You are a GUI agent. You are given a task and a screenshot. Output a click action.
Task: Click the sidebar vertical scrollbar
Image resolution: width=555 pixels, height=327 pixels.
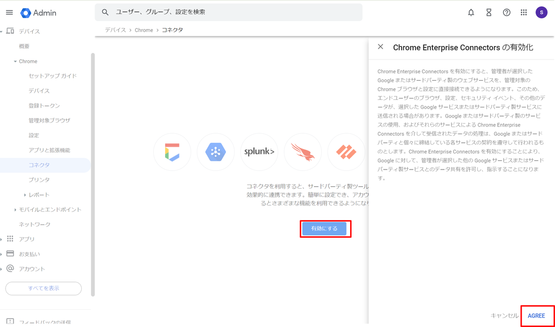coord(93,175)
